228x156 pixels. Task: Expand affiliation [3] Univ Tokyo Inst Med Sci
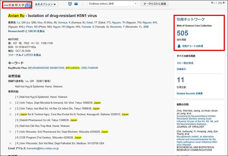click(10, 108)
